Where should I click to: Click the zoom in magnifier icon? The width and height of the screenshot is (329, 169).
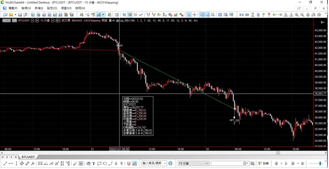point(296,15)
